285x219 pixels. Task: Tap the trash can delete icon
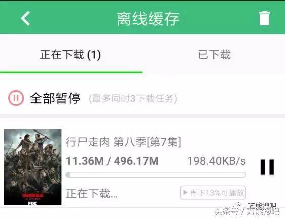pos(264,18)
